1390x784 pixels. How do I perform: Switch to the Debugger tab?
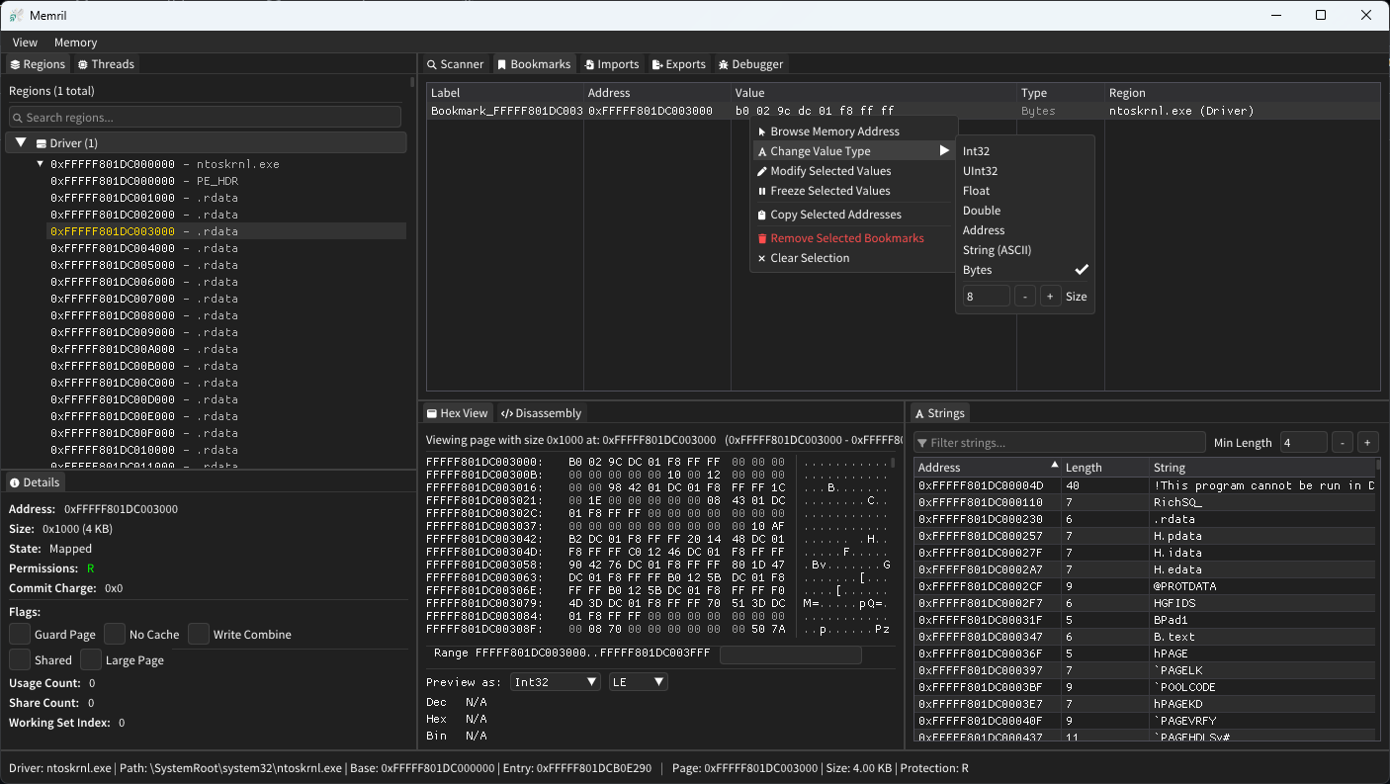pyautogui.click(x=750, y=64)
